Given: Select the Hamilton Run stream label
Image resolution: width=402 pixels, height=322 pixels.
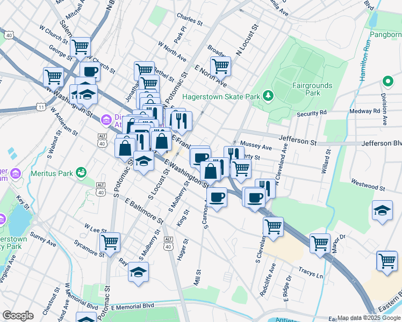Looking at the screenshot, I should pos(365,61).
